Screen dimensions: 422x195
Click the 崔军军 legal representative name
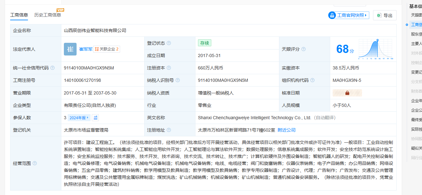tap(86, 49)
